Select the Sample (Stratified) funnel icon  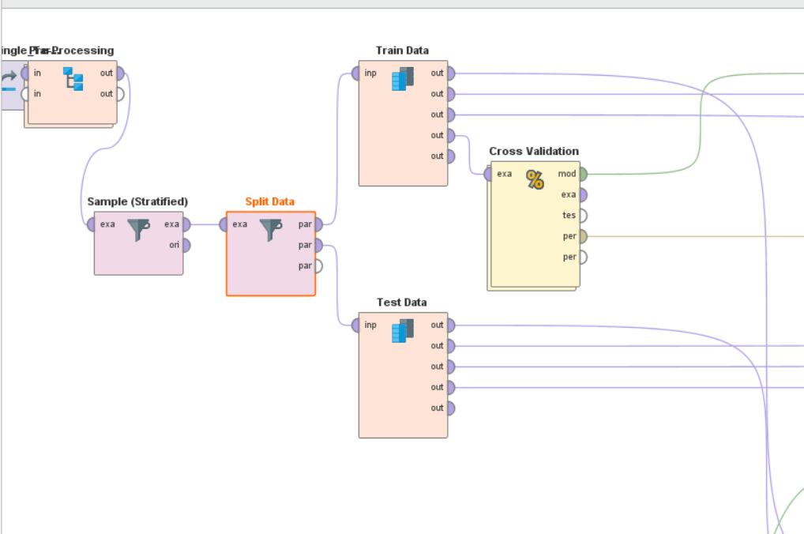138,230
